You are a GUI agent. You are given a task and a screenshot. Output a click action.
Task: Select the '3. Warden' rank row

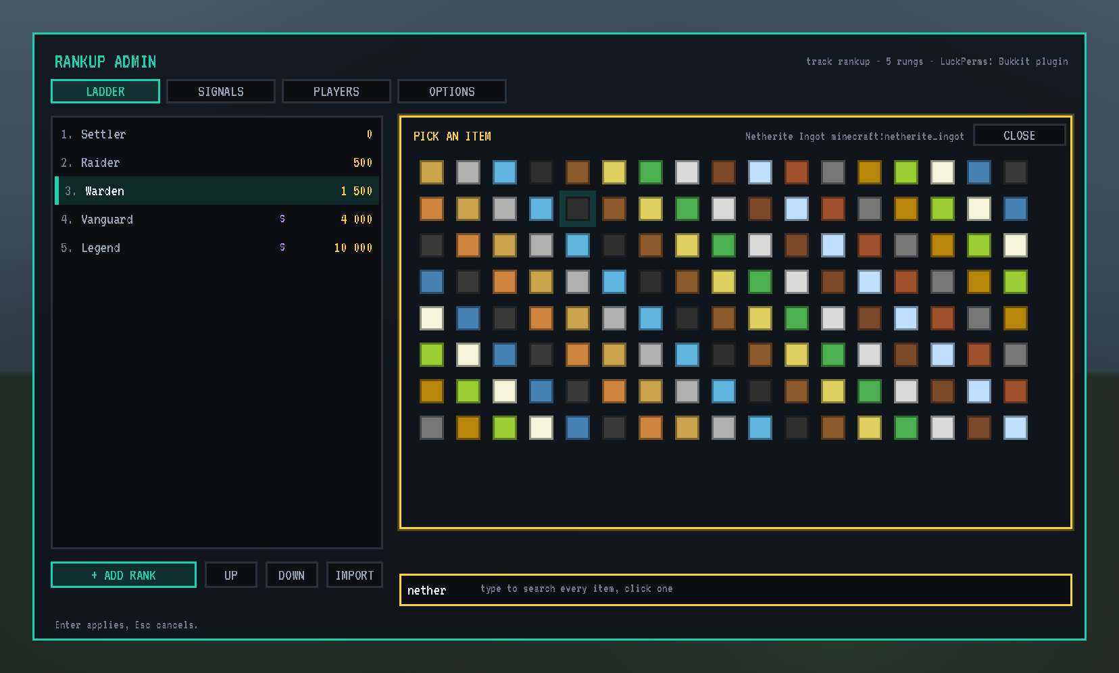click(217, 191)
